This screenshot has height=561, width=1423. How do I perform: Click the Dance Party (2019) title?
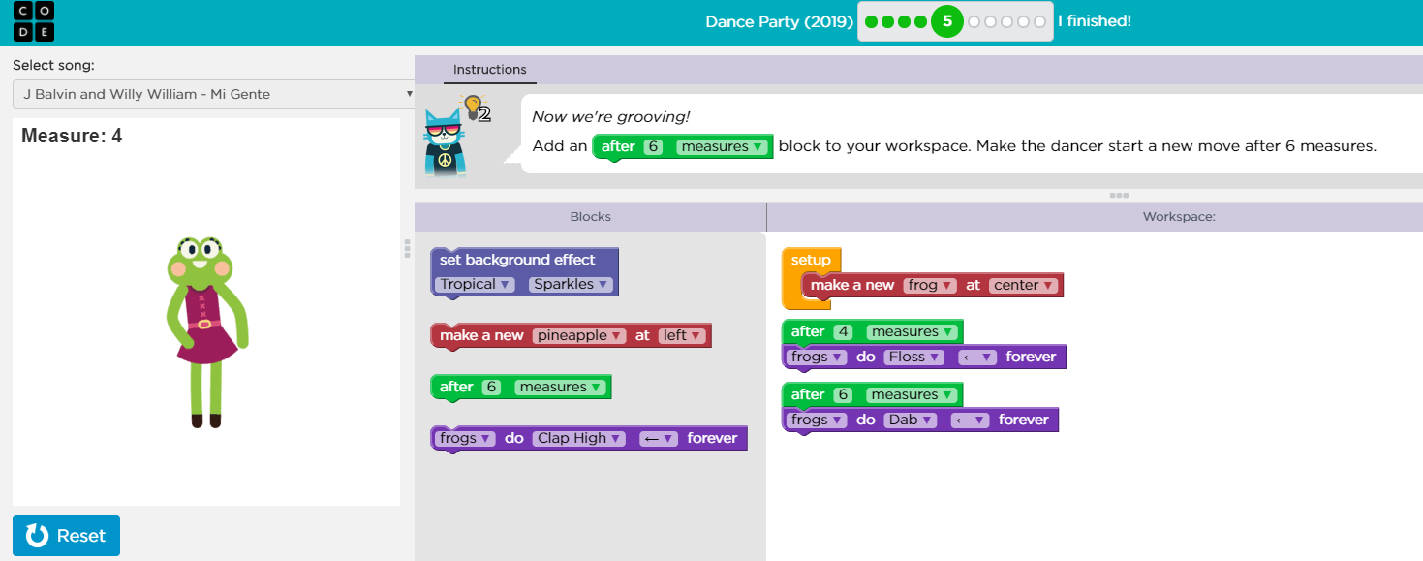click(x=780, y=21)
